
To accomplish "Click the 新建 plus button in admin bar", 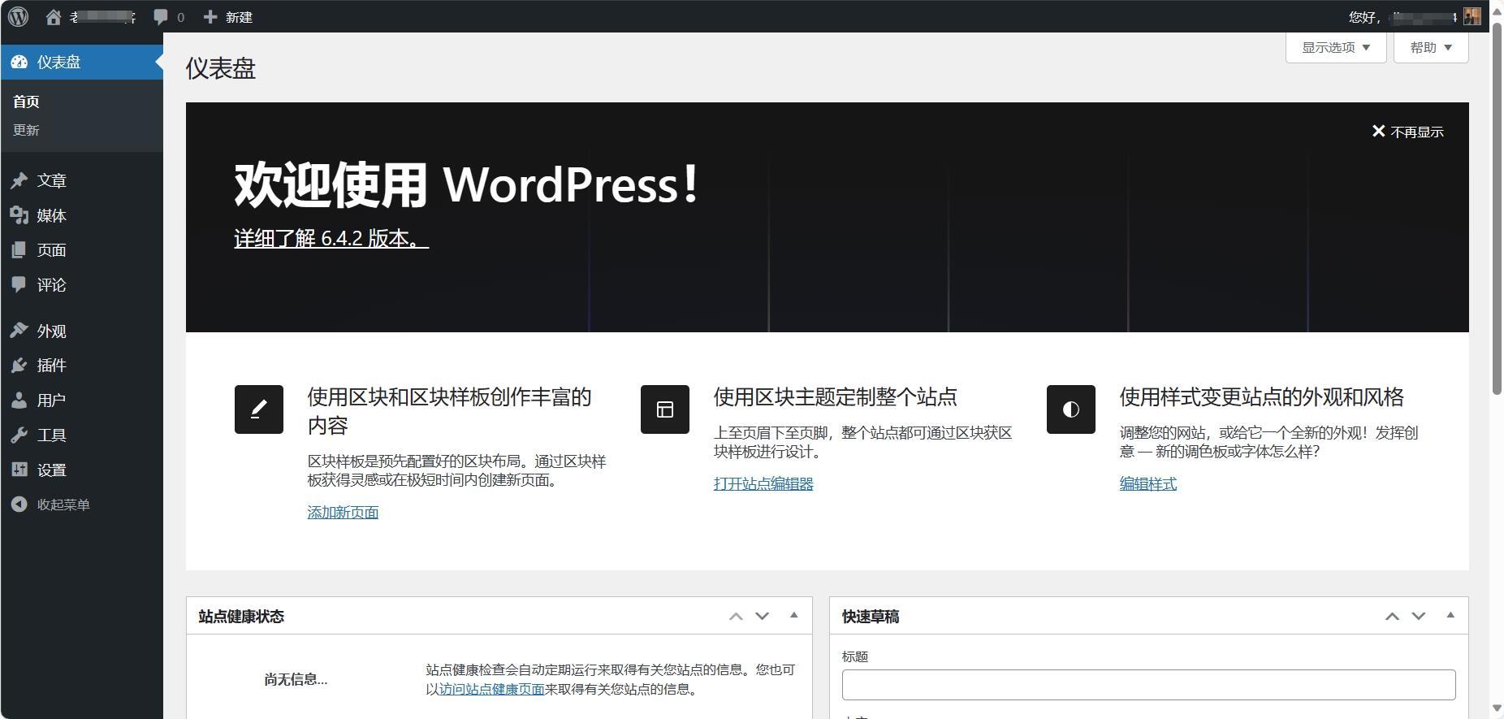I will coord(228,17).
